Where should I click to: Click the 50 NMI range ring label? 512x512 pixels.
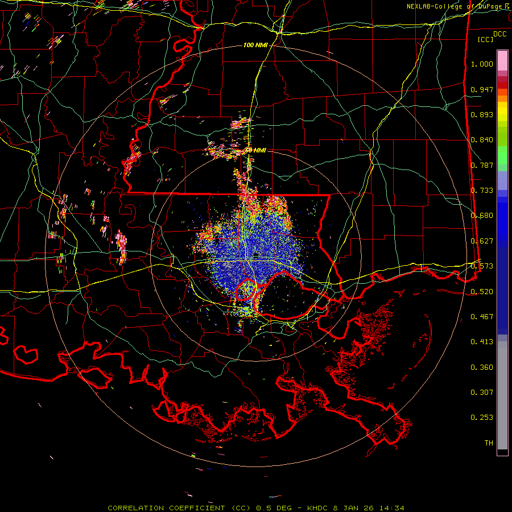coord(255,150)
